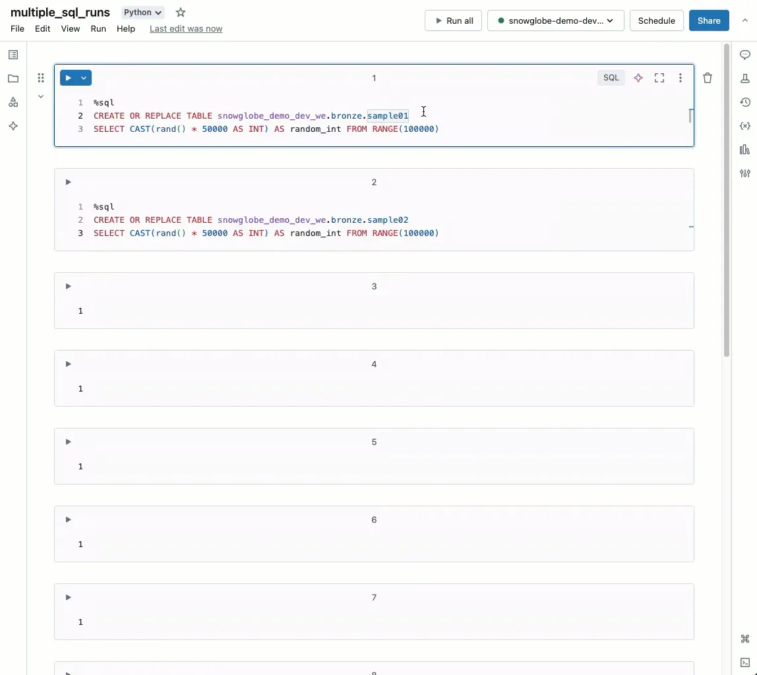Open the Edit menu
Screen dimensions: 757x675
click(42, 29)
